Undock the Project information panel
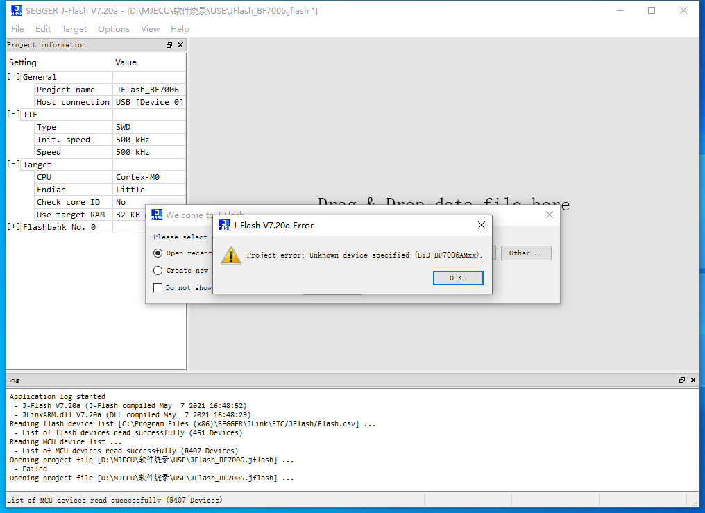 pyautogui.click(x=169, y=44)
